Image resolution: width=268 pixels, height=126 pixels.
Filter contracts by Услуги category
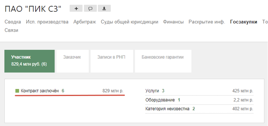(153, 91)
